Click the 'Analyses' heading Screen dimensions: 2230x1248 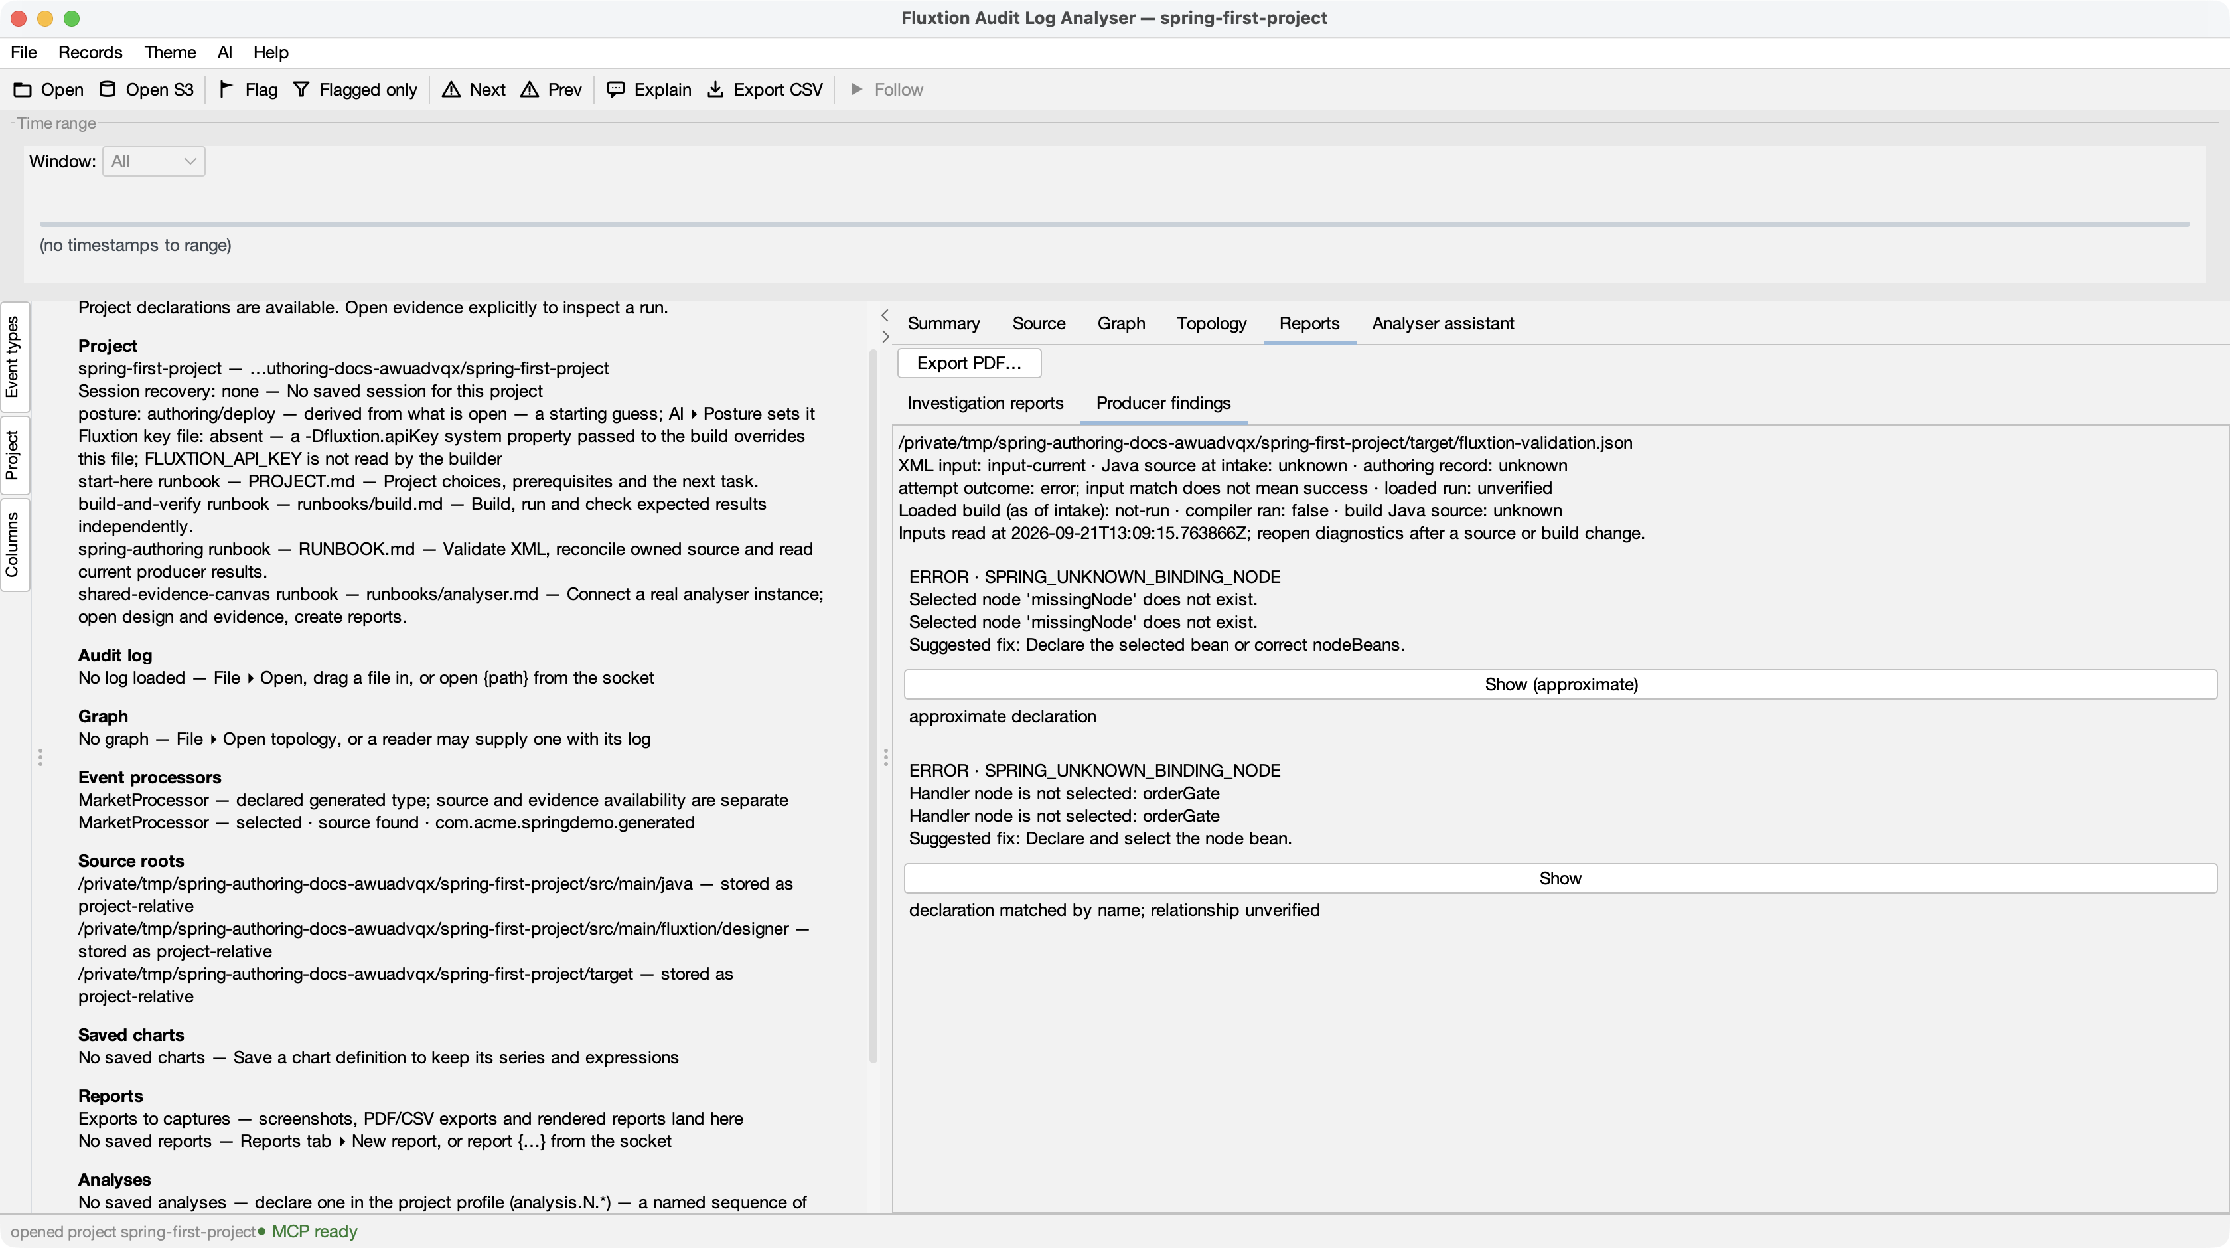(x=114, y=1180)
